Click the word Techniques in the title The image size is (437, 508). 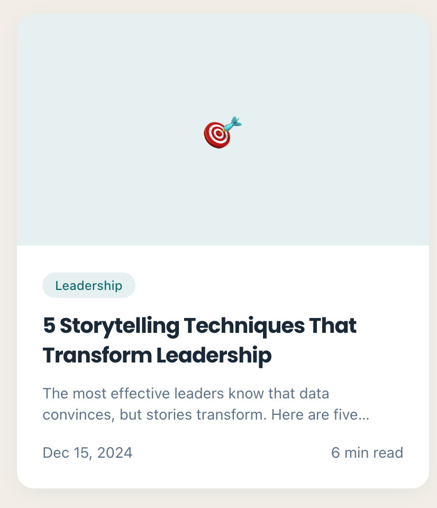(244, 325)
